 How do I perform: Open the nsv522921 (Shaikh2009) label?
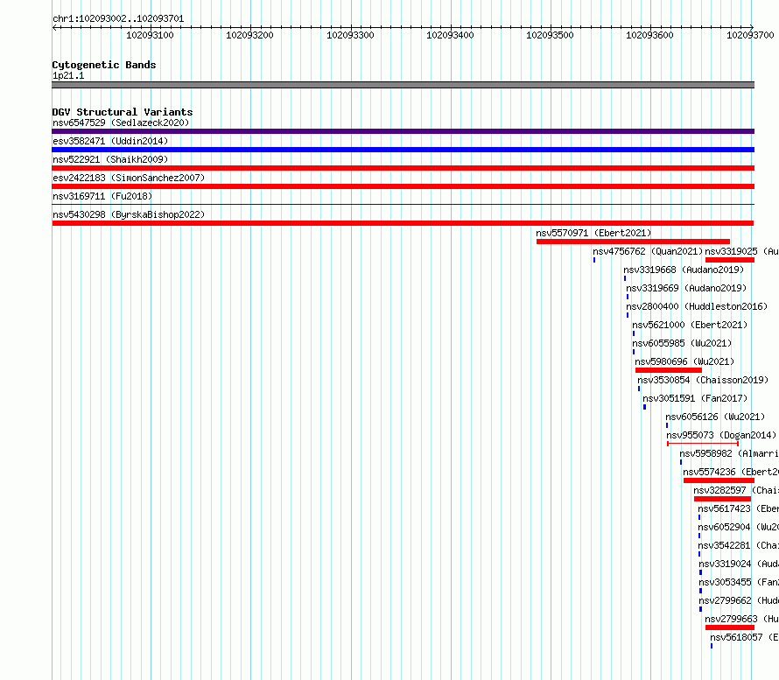point(110,159)
